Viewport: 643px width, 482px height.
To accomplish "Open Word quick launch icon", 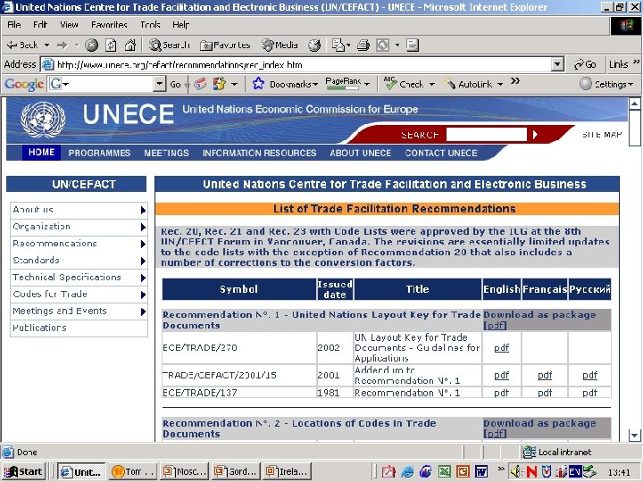I will coord(481,472).
